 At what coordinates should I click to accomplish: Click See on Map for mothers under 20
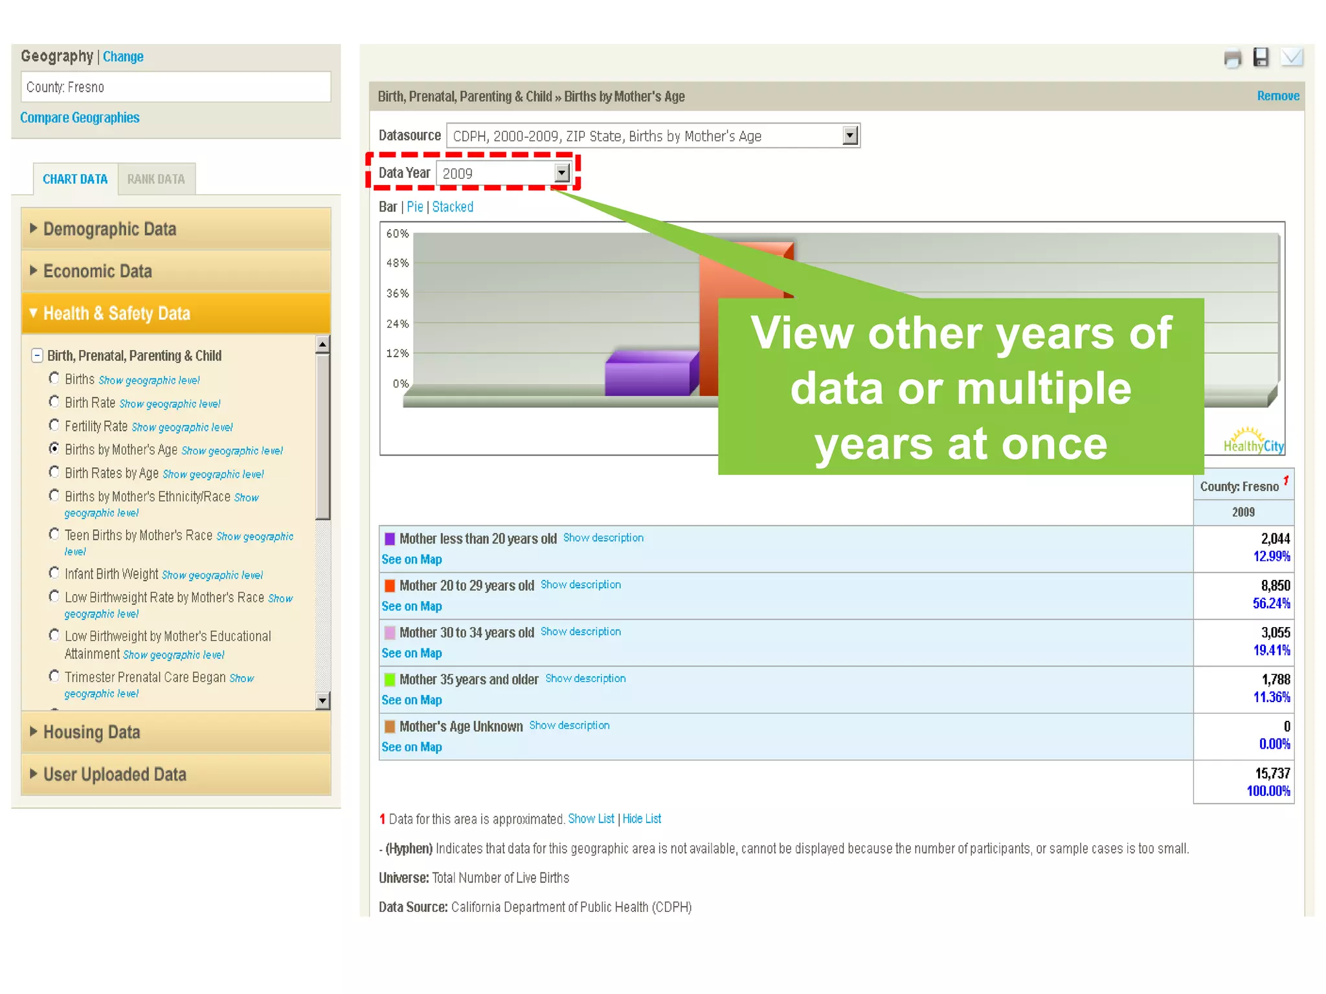tap(412, 560)
